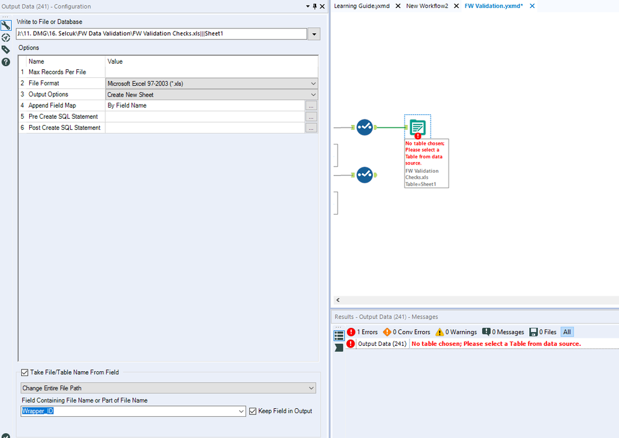Open Change Entire File Path dropdown
The height and width of the screenshot is (438, 619).
point(311,388)
